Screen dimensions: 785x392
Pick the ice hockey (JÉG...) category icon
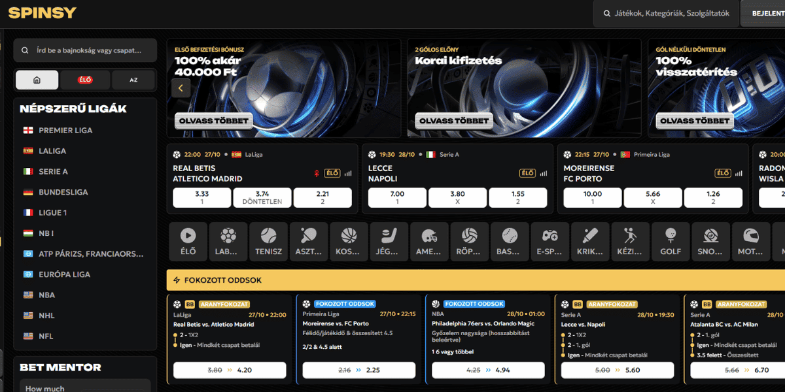tap(389, 242)
